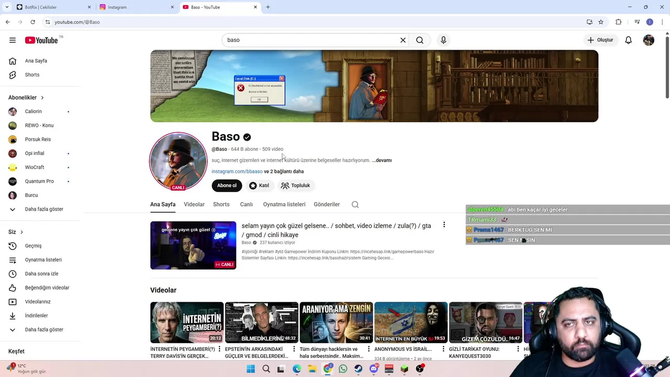This screenshot has width=670, height=377.
Task: Open options for the EPSTEIN video
Action: tap(294, 349)
